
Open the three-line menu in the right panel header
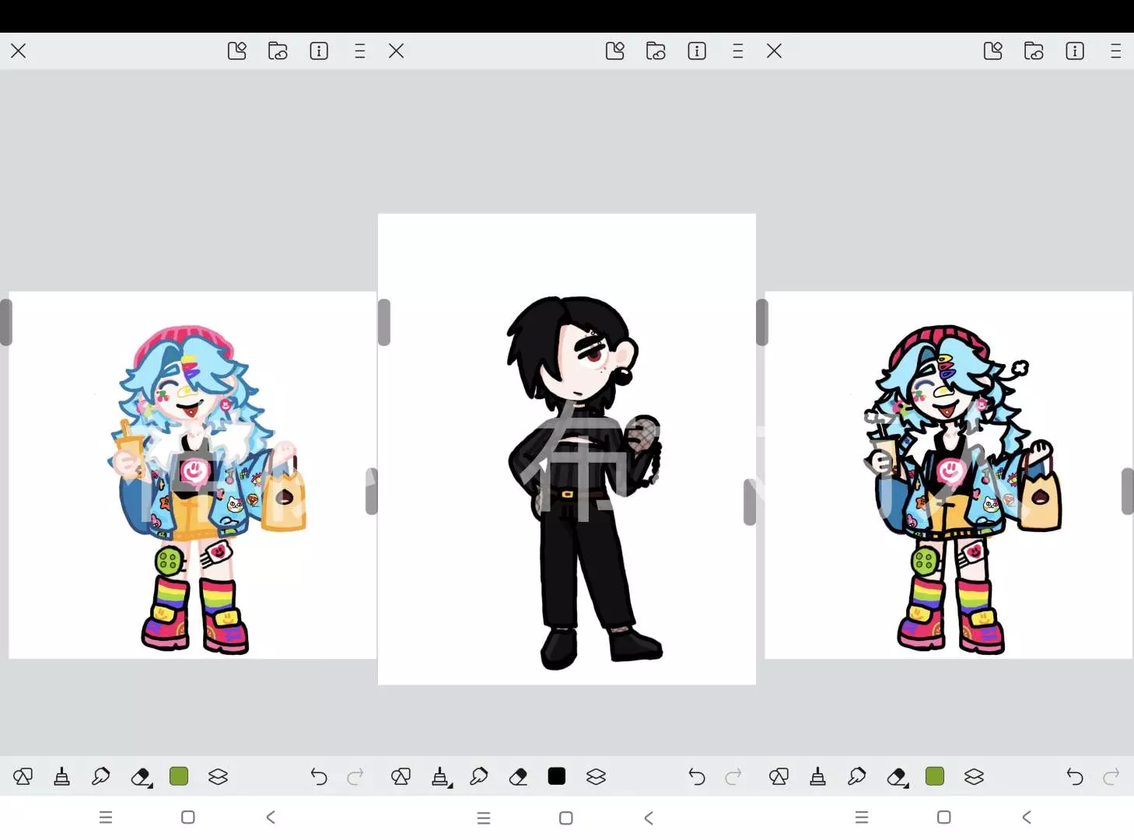[x=1115, y=51]
